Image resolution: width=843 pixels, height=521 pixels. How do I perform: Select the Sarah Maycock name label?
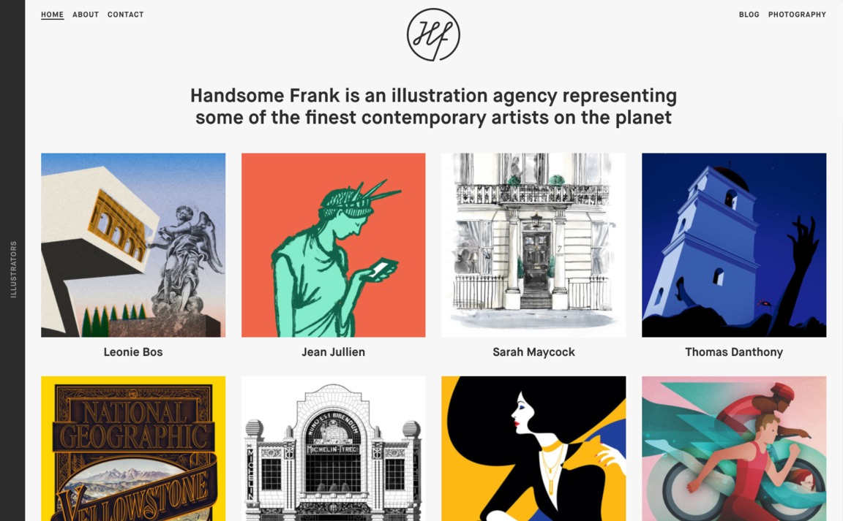[x=534, y=352]
